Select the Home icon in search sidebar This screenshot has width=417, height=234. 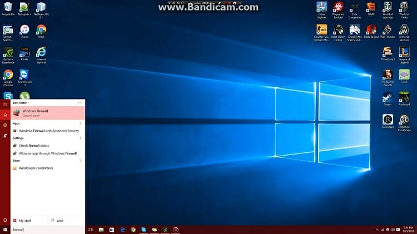pos(5,115)
